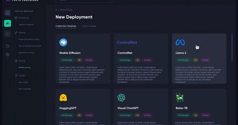The width and height of the screenshot is (238, 125).
Task: Go back via Model Serving breadcrumb link
Action: pos(66,10)
